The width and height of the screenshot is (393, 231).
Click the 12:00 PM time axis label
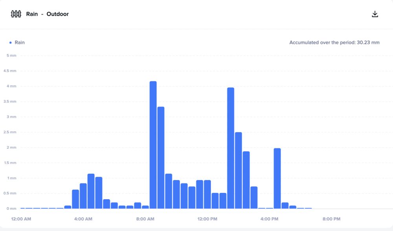pos(207,219)
